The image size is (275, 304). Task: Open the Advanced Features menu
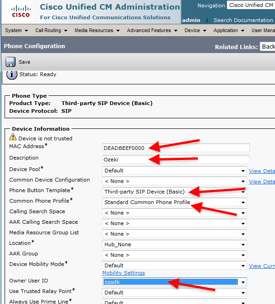pyautogui.click(x=152, y=30)
